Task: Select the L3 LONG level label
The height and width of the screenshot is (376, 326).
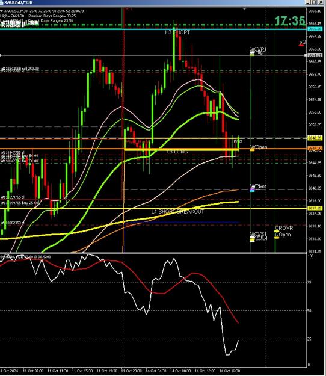Action: 177,152
